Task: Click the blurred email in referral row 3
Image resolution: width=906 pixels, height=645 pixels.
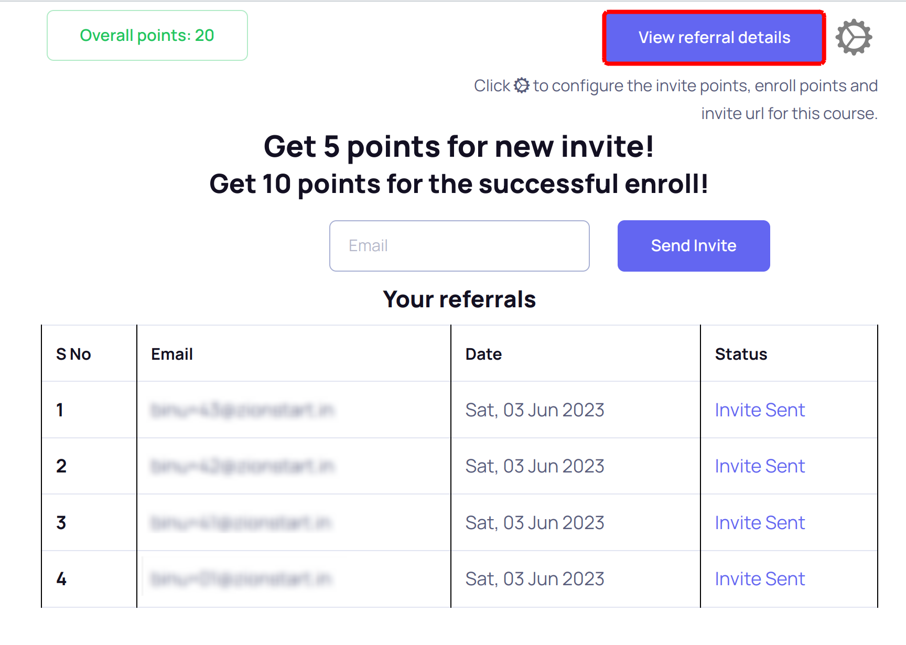Action: (x=241, y=523)
